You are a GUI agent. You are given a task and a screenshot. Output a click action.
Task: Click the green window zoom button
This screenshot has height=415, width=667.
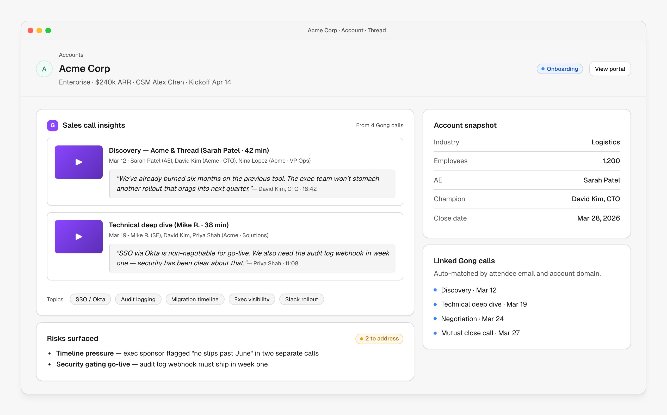[x=48, y=30]
